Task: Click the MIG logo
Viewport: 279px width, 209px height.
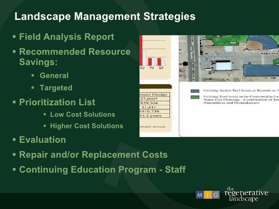Action: [x=207, y=195]
